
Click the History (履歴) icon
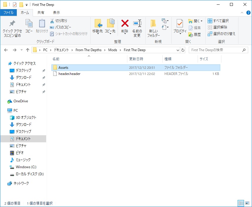coord(191,34)
